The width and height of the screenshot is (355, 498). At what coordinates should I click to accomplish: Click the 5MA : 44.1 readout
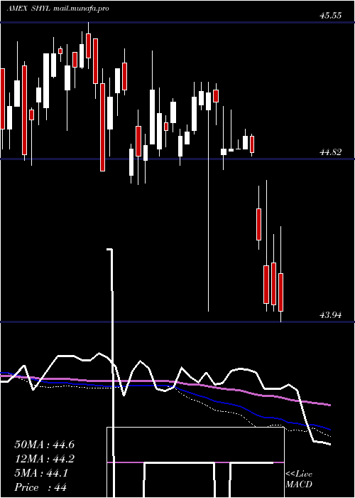click(41, 473)
